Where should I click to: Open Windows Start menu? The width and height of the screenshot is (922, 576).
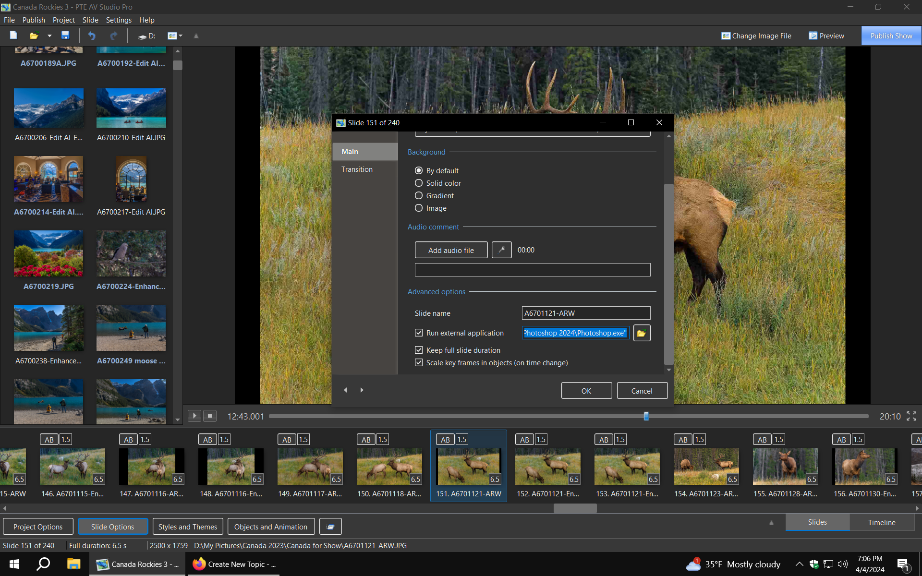click(14, 564)
